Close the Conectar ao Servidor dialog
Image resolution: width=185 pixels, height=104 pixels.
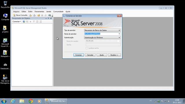coord(119,16)
